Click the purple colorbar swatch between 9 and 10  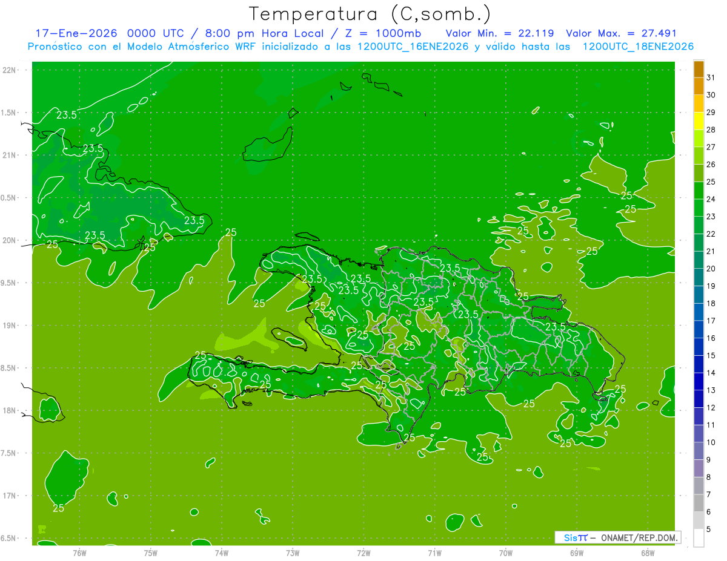(x=699, y=451)
